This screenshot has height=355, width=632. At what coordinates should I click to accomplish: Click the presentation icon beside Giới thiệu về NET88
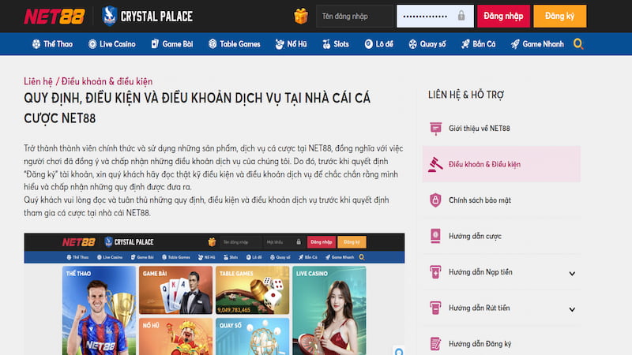click(435, 129)
